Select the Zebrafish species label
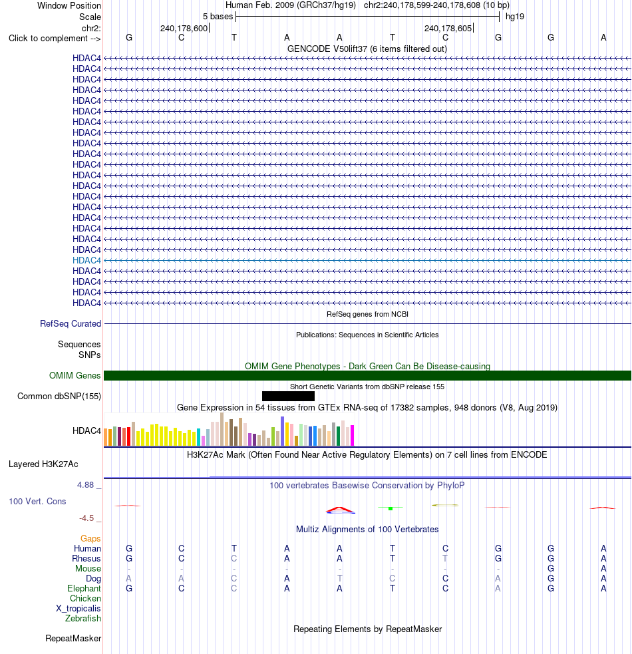 [83, 619]
